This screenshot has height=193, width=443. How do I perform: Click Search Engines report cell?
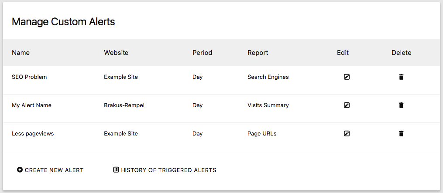click(268, 77)
